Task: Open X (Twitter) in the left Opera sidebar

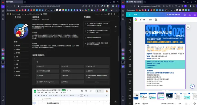Action: pyautogui.click(x=3, y=63)
